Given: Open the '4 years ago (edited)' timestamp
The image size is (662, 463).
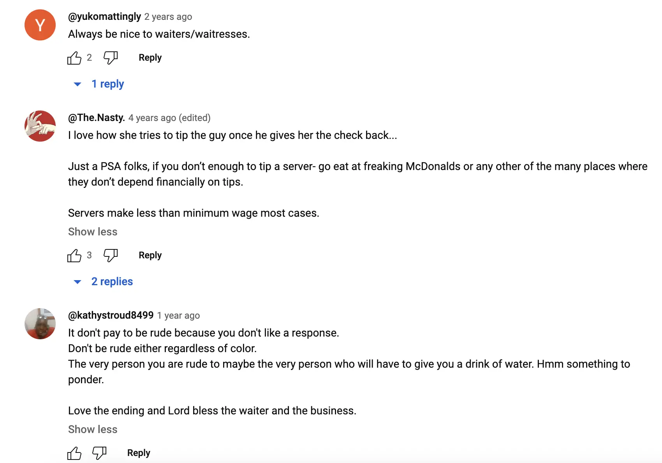Looking at the screenshot, I should (169, 118).
